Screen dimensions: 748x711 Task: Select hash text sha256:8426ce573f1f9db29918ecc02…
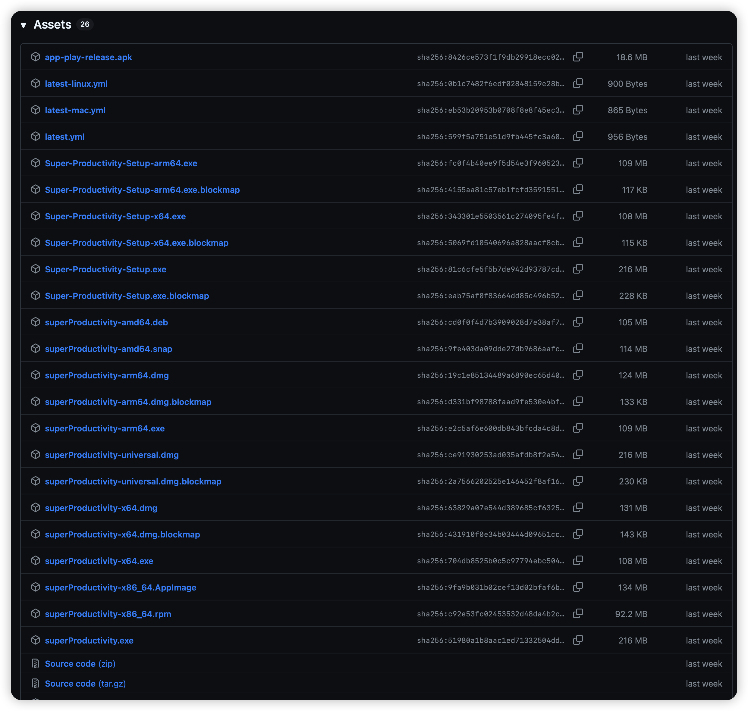point(491,57)
